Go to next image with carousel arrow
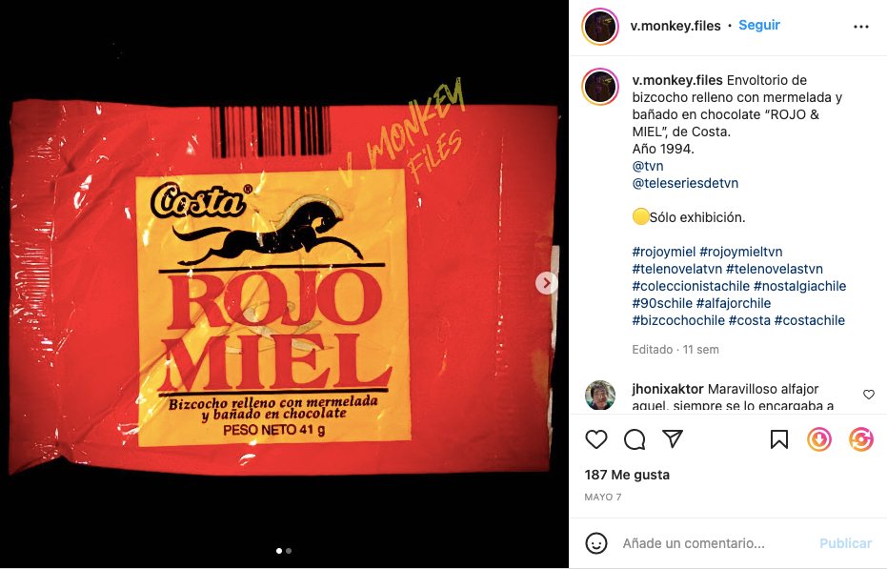Screen dimensions: 887x569 [547, 283]
